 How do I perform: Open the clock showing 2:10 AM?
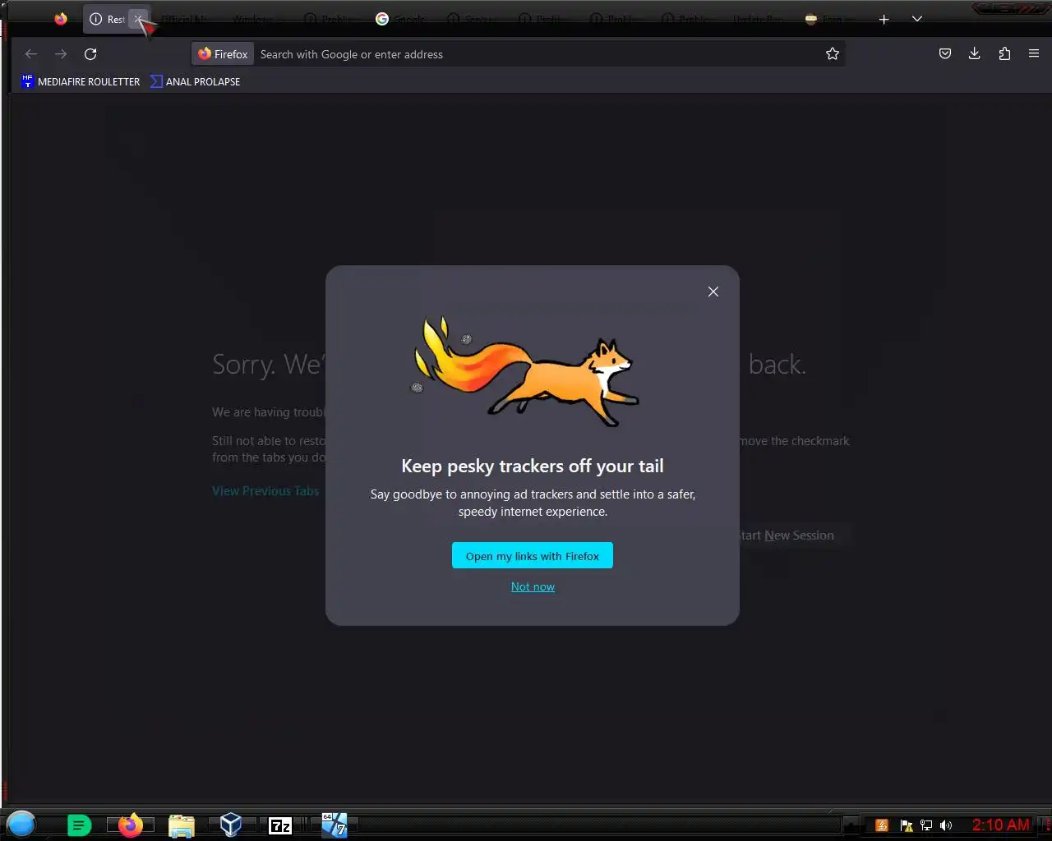point(1001,825)
